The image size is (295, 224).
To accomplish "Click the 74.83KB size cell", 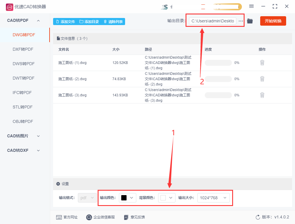I will click(x=119, y=79).
